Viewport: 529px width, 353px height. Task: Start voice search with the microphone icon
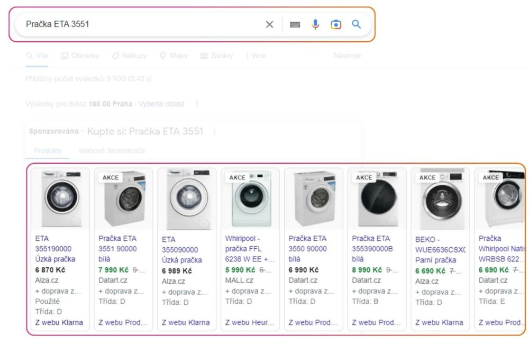(315, 24)
